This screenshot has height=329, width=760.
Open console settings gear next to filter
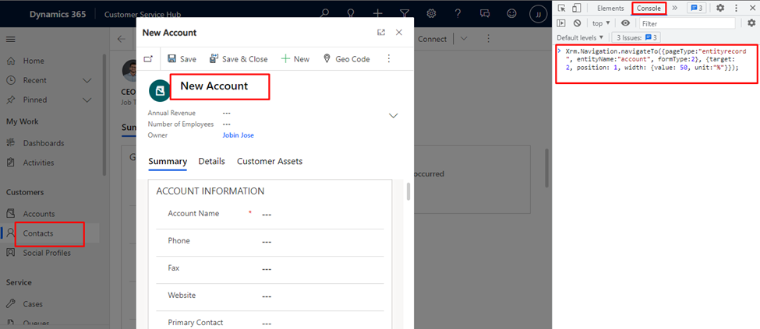pos(751,23)
